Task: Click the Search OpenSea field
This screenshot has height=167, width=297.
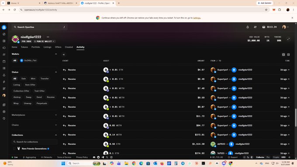Action: (x=39, y=27)
